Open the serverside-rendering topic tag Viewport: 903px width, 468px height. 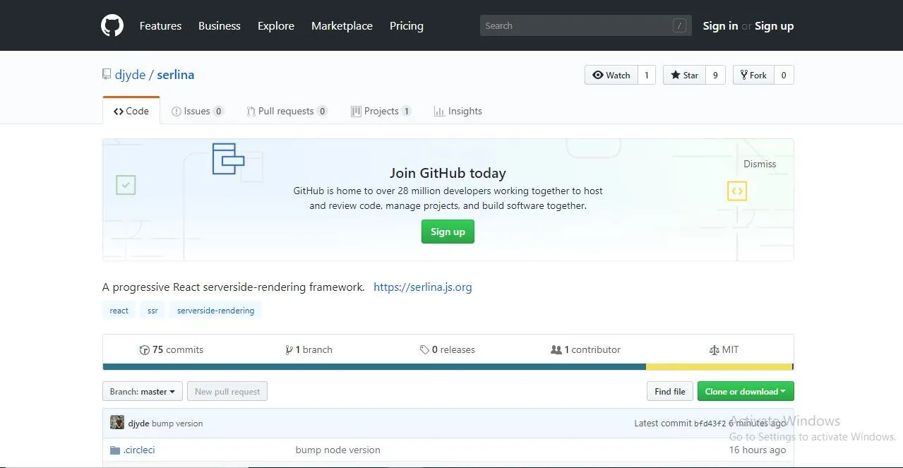(215, 310)
